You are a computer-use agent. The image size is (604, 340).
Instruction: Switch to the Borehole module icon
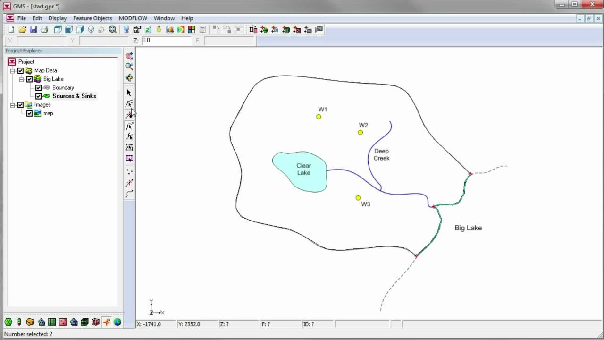point(19,322)
